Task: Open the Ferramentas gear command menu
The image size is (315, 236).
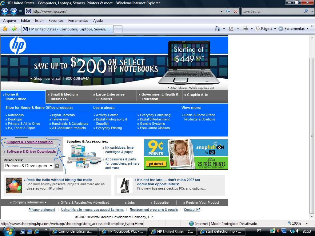Action: coord(293,29)
